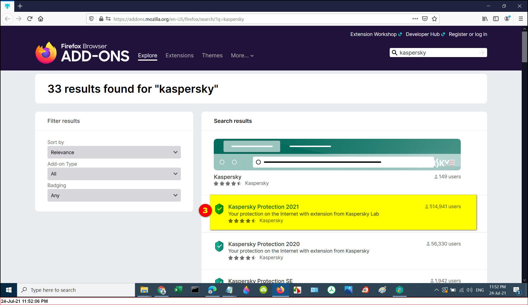Open the Action Center notifications icon
This screenshot has height=305, width=528.
(517, 290)
